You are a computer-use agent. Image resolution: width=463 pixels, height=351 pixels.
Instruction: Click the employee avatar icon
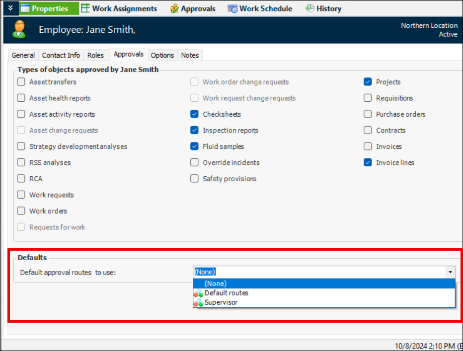pyautogui.click(x=19, y=29)
